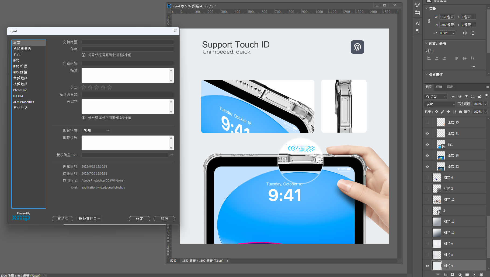Toggle the layer filtering on/off switch
The height and width of the screenshot is (277, 490).
click(x=486, y=95)
